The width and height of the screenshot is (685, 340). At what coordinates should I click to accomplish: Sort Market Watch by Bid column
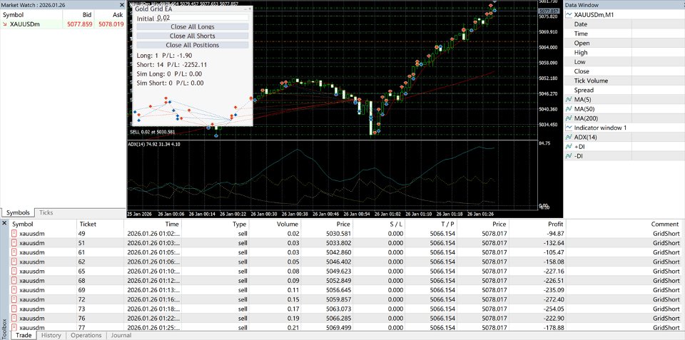[x=86, y=14]
